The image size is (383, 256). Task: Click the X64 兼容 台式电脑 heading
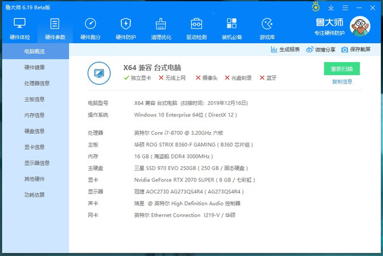152,68
